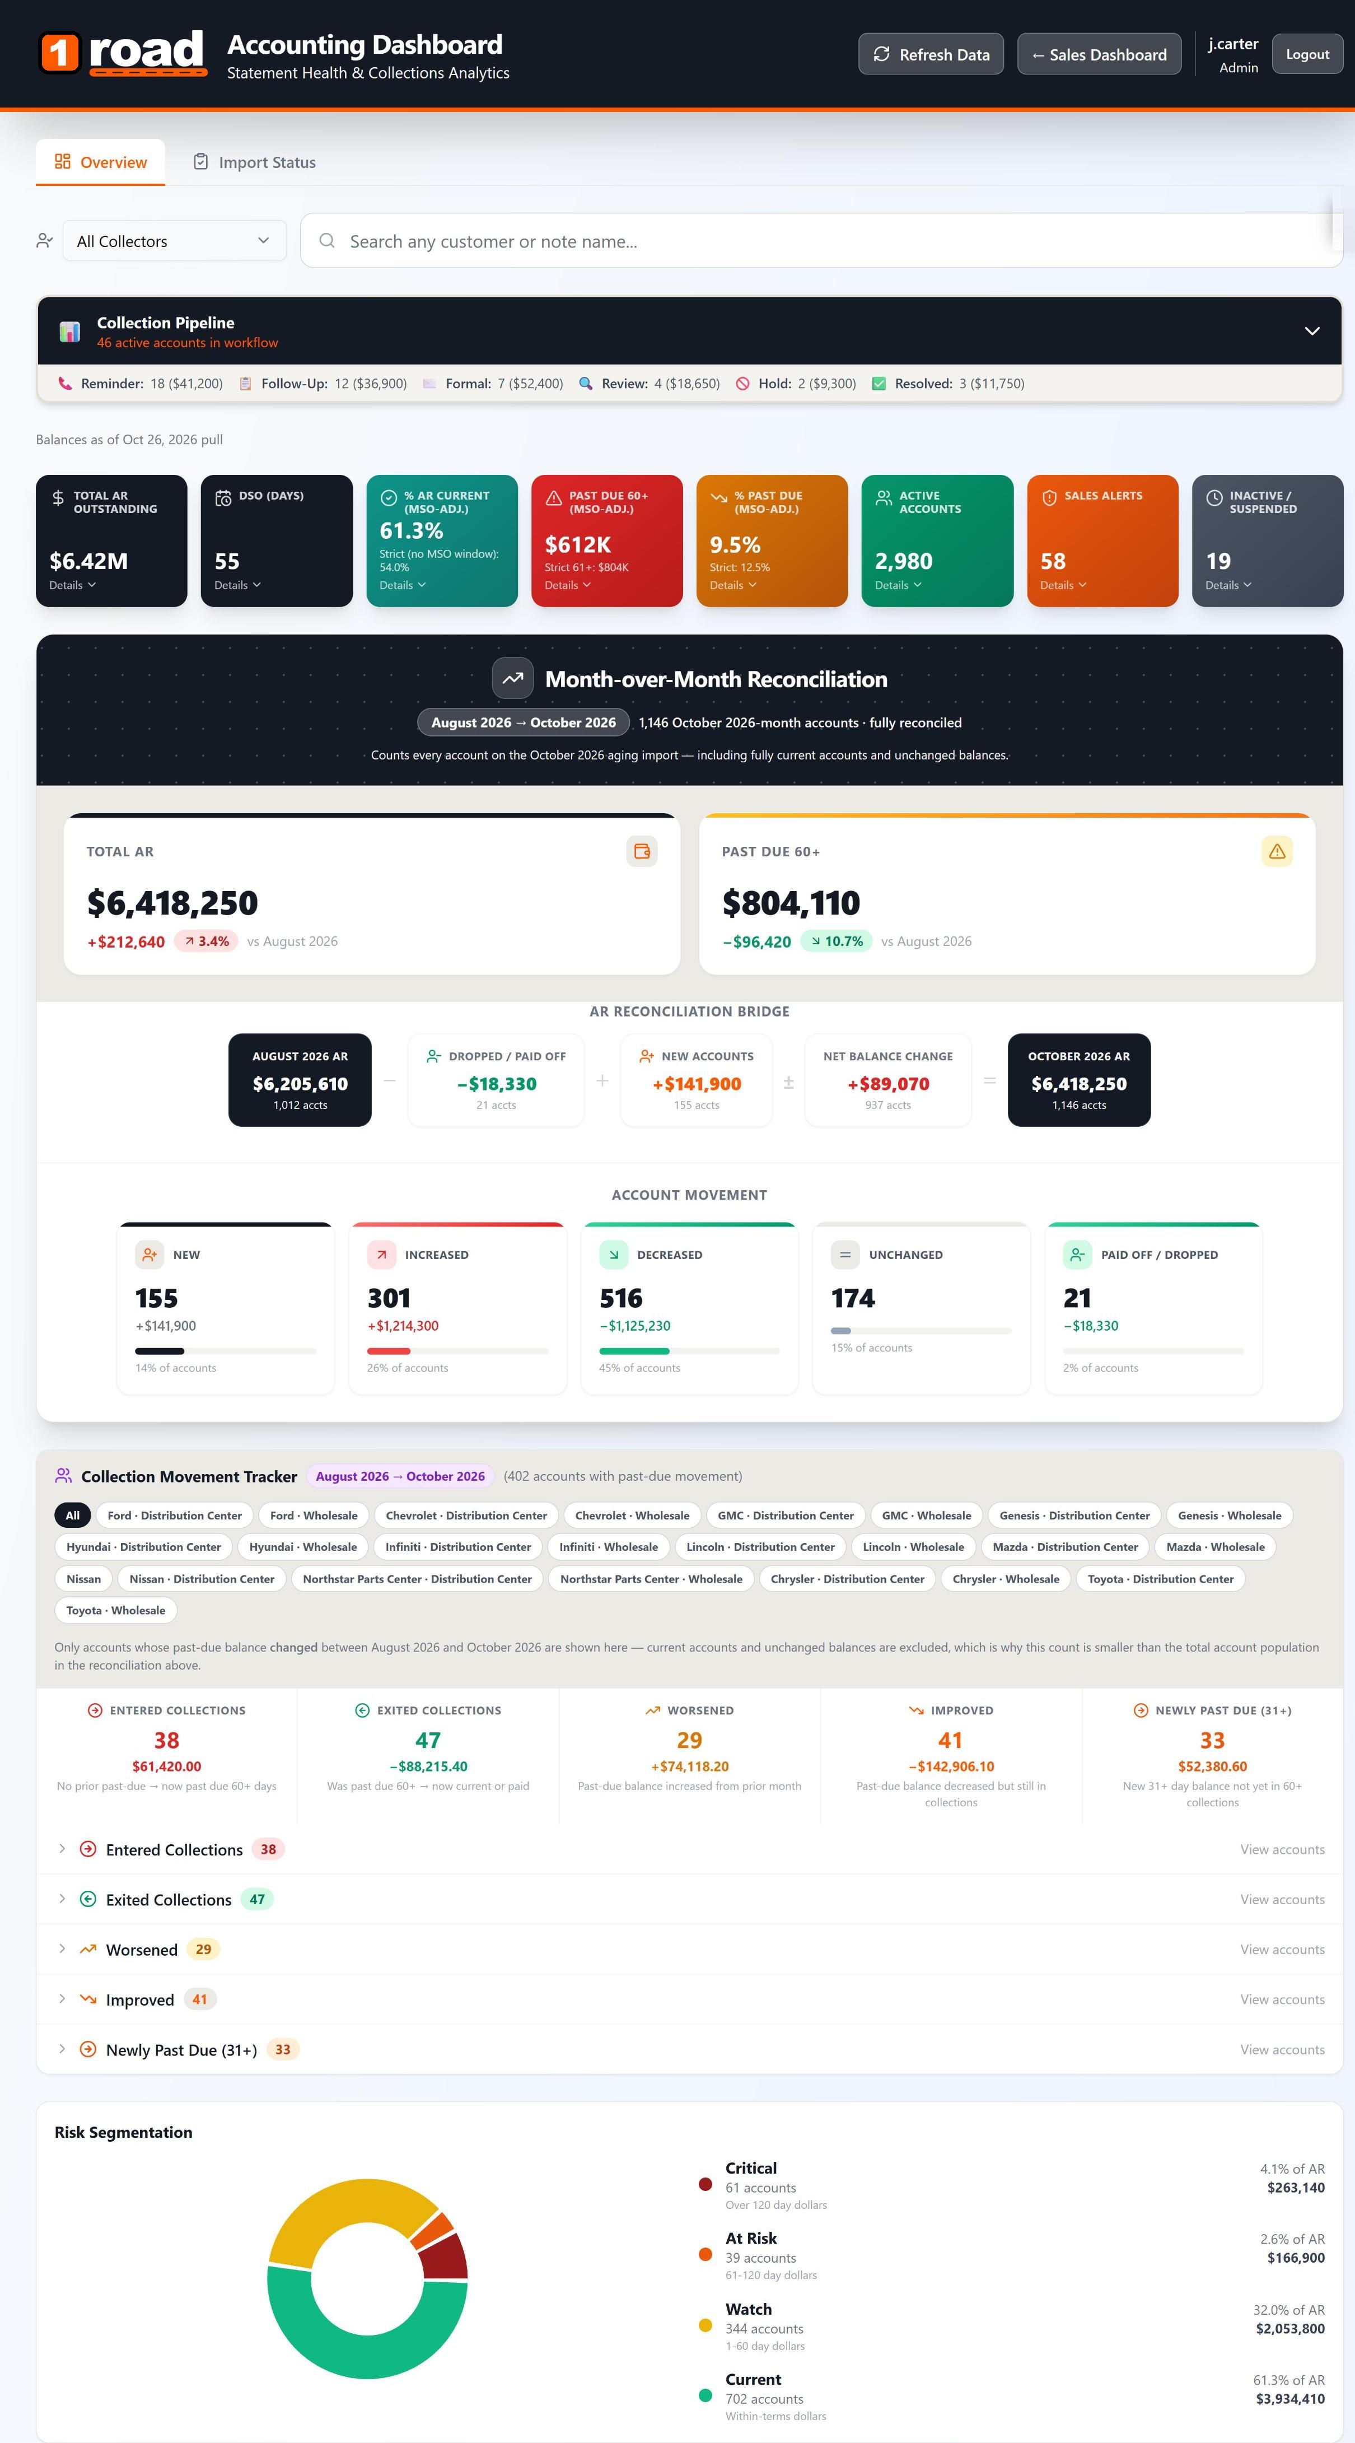The width and height of the screenshot is (1355, 2443).
Task: Click the clock icon on Inactive / Suspended card
Action: point(1214,498)
